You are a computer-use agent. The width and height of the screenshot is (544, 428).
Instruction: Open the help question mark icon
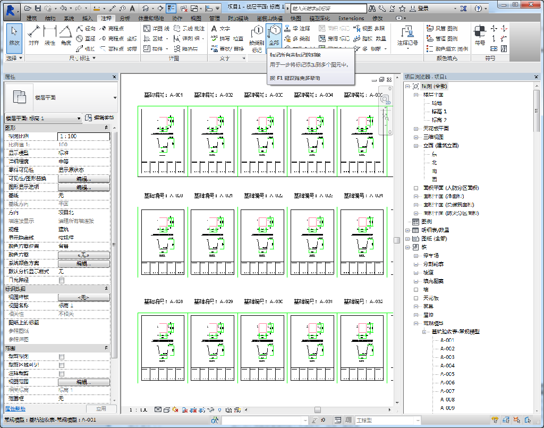click(x=478, y=9)
